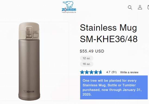
Task: Select the third rating star
Action: pos(91,72)
